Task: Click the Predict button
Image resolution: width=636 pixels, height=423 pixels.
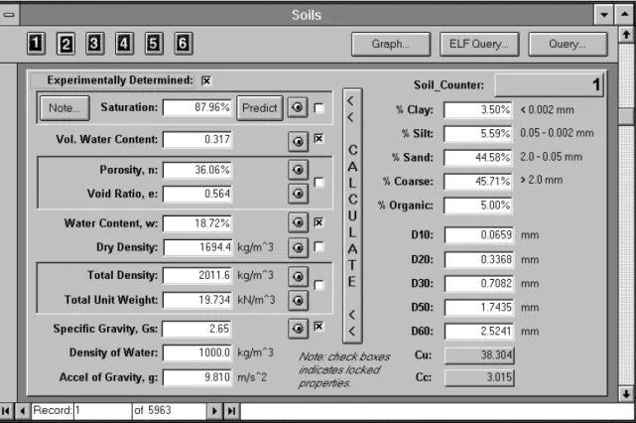Action: click(260, 108)
